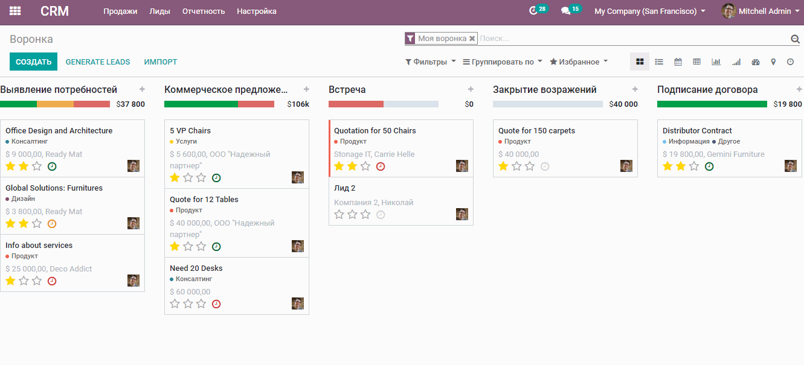
Task: Open the pivot table view
Action: 696,62
